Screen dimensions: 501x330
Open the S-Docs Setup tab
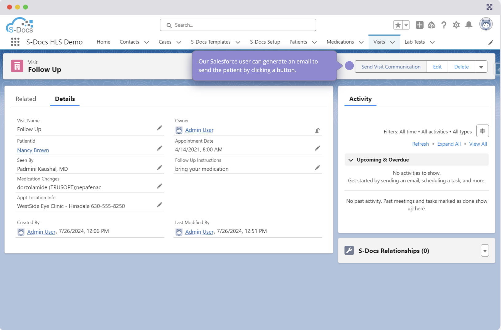coord(265,42)
